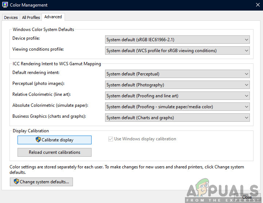Switch to the Devices tab

click(x=11, y=17)
